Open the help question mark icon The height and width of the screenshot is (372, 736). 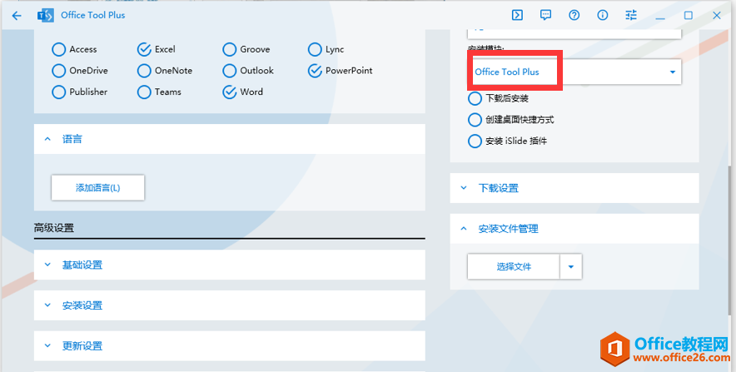tap(574, 16)
